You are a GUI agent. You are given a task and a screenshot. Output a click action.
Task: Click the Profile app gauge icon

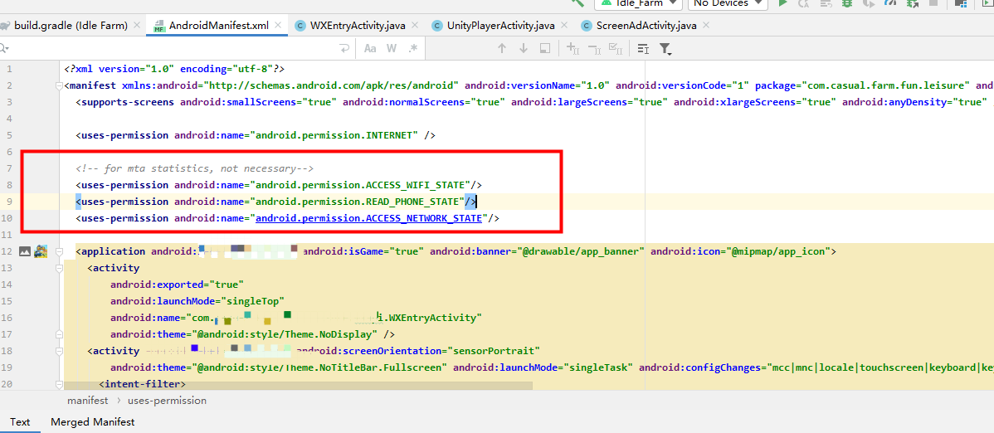click(x=890, y=3)
